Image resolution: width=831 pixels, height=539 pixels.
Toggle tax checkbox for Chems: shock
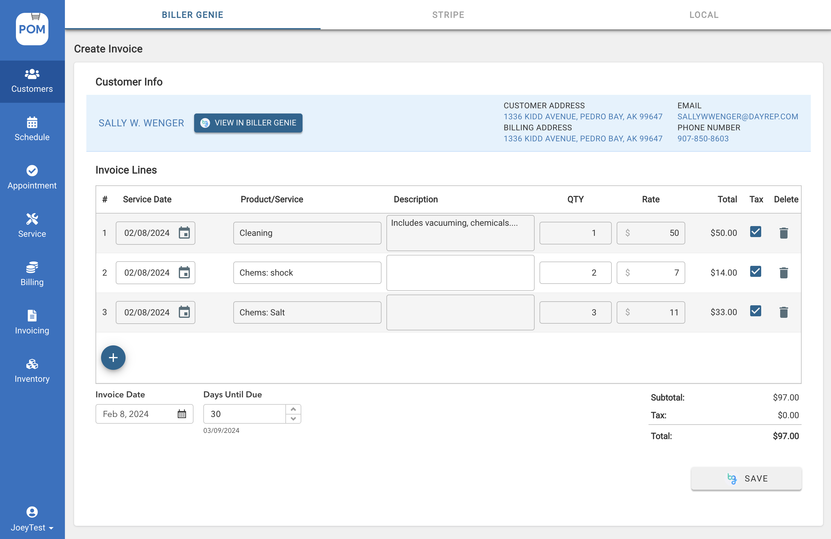tap(755, 271)
